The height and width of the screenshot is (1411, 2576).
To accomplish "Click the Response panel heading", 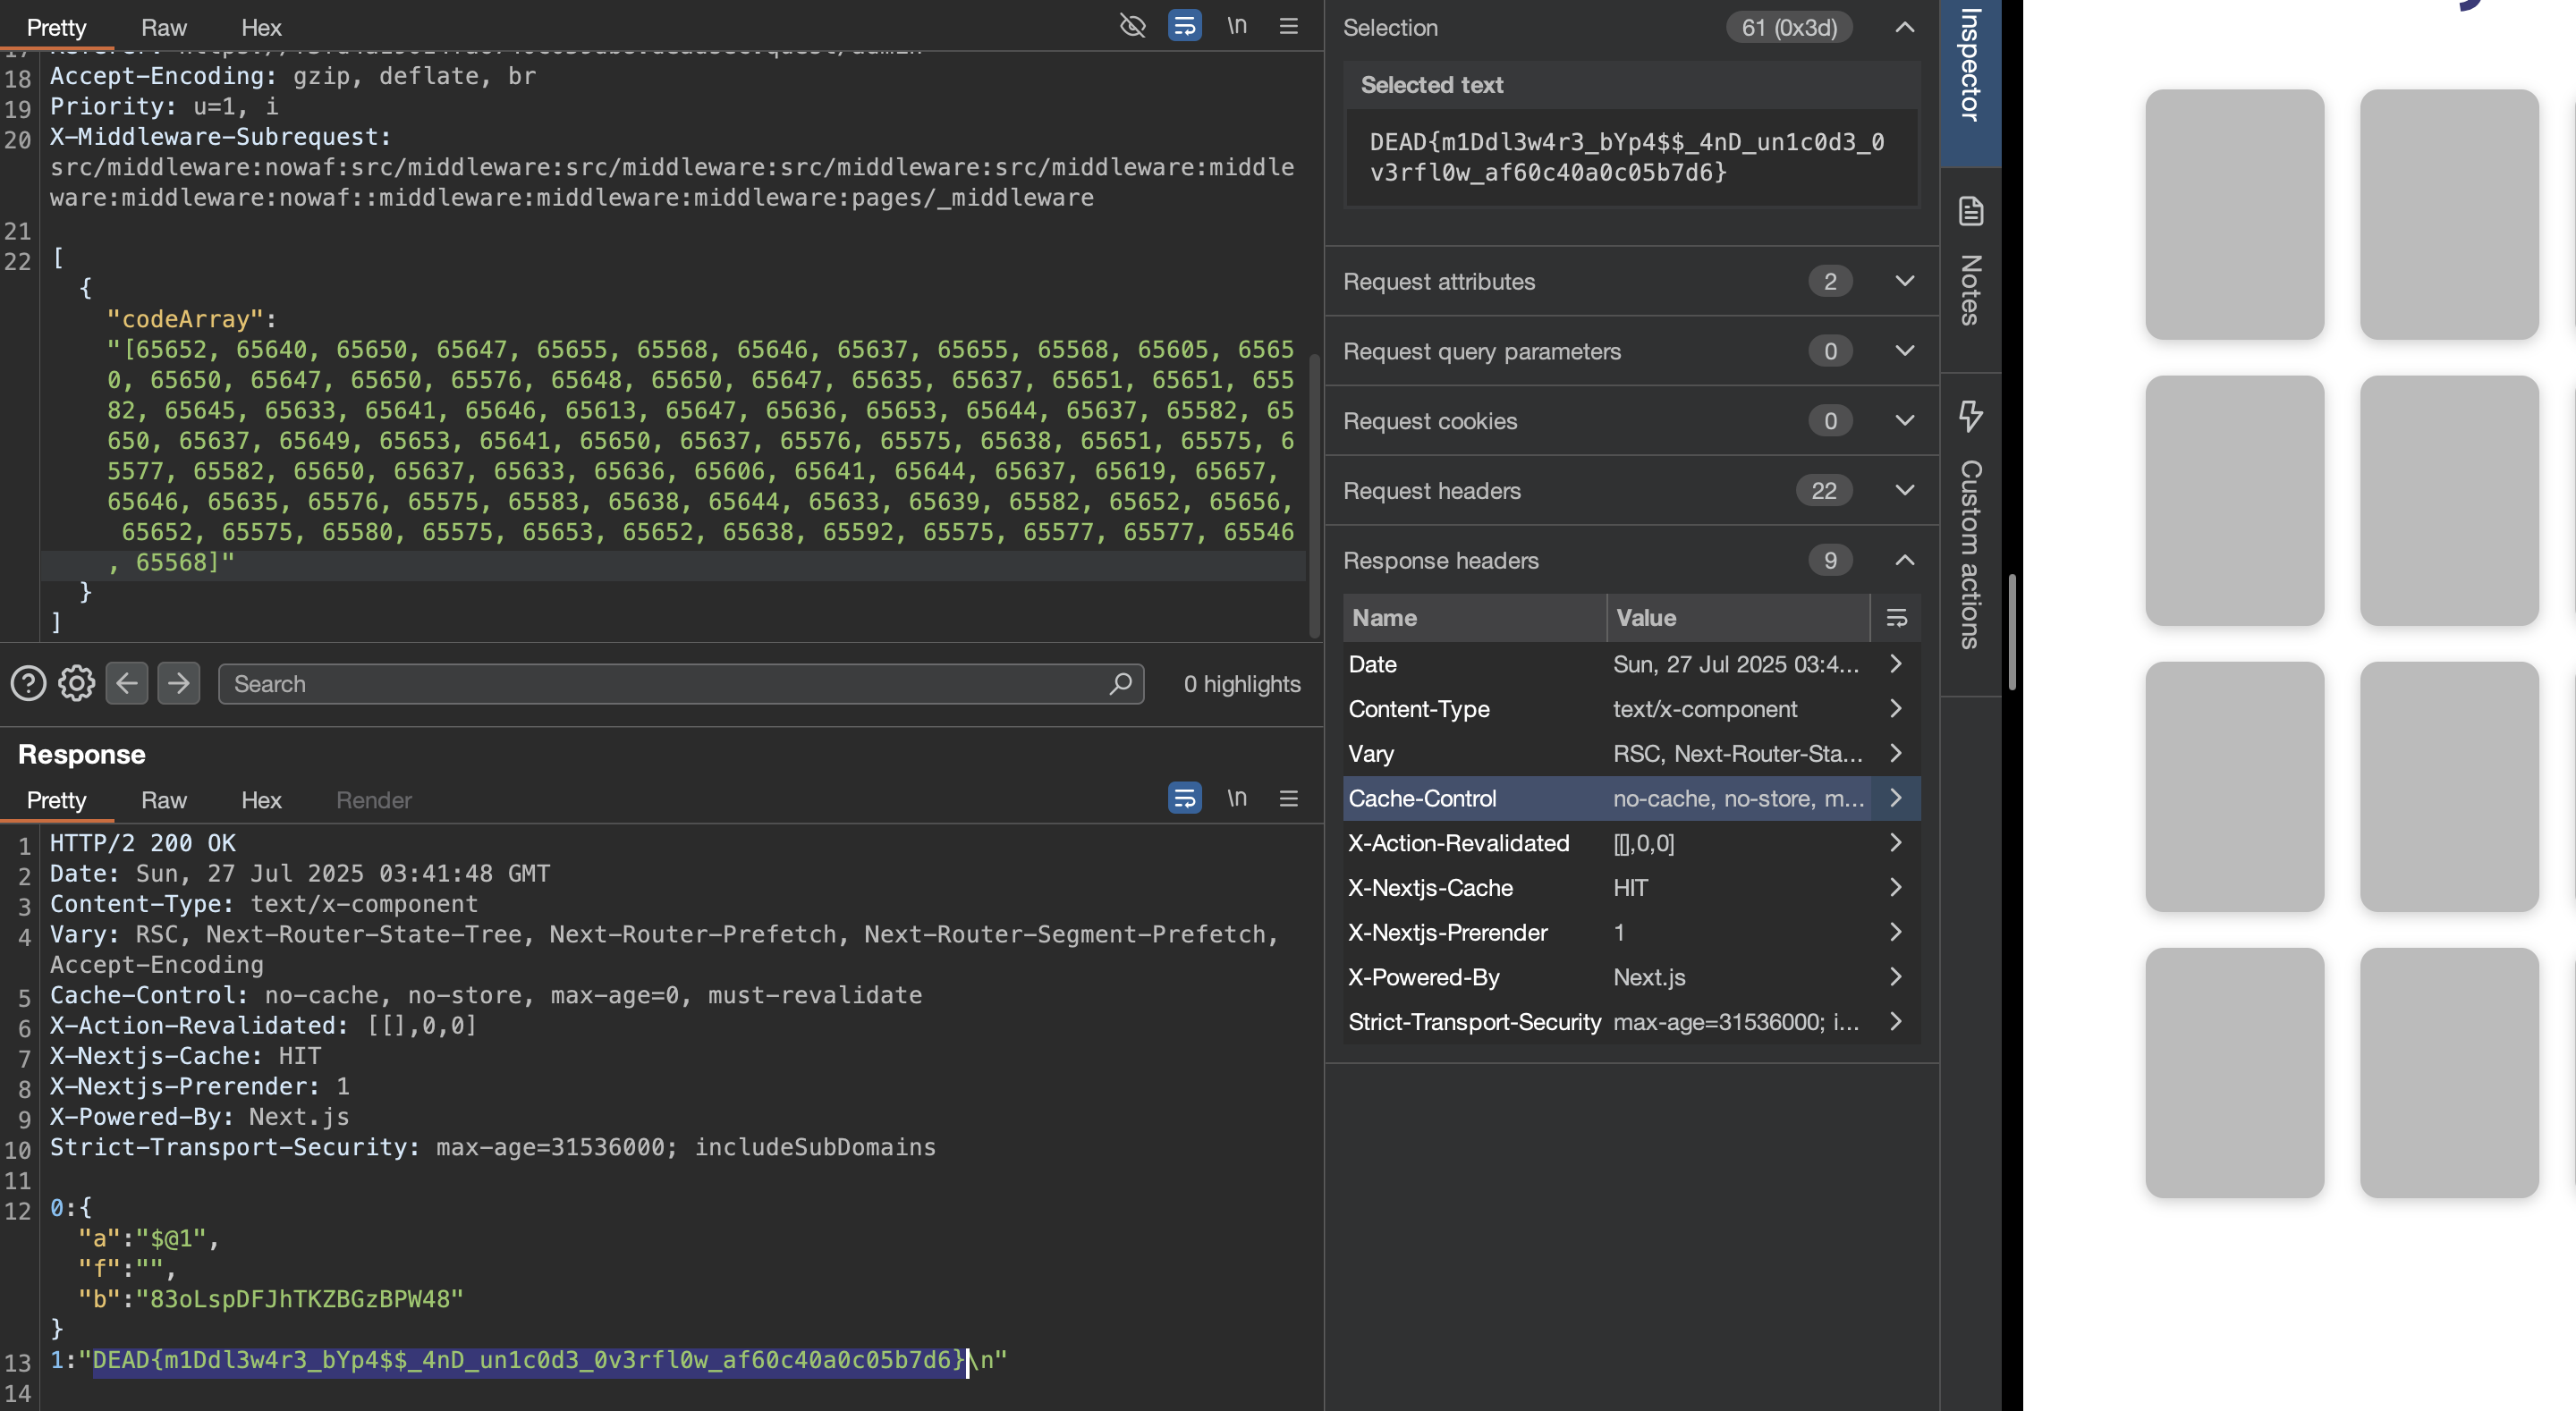I will [81, 754].
